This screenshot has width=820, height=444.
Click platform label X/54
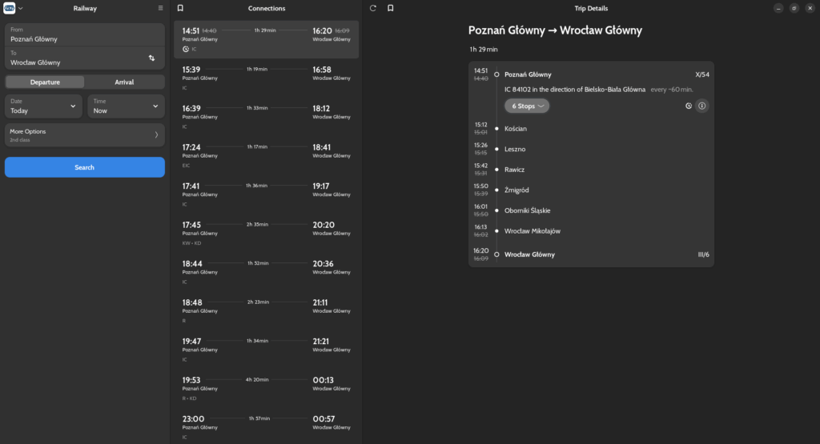coord(701,74)
